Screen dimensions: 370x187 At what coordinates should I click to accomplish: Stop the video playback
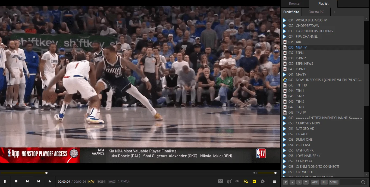pyautogui.click(x=16, y=181)
